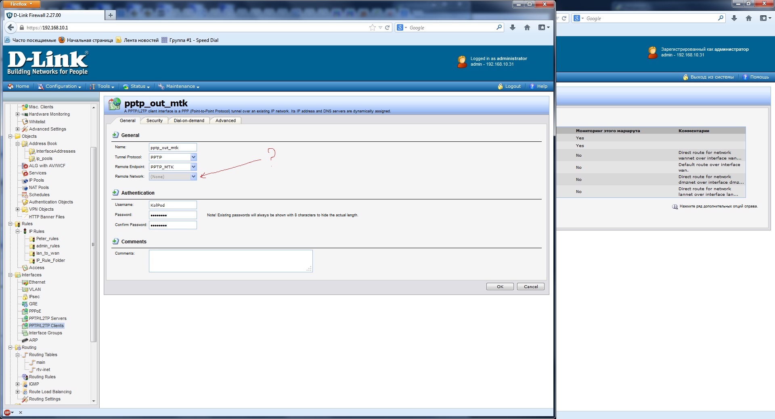The image size is (775, 419).
Task: Open bookmarks menu icon in front window
Action: (x=544, y=27)
